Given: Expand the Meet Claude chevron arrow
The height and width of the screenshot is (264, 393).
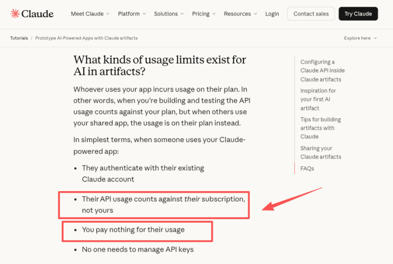Looking at the screenshot, I should (108, 14).
